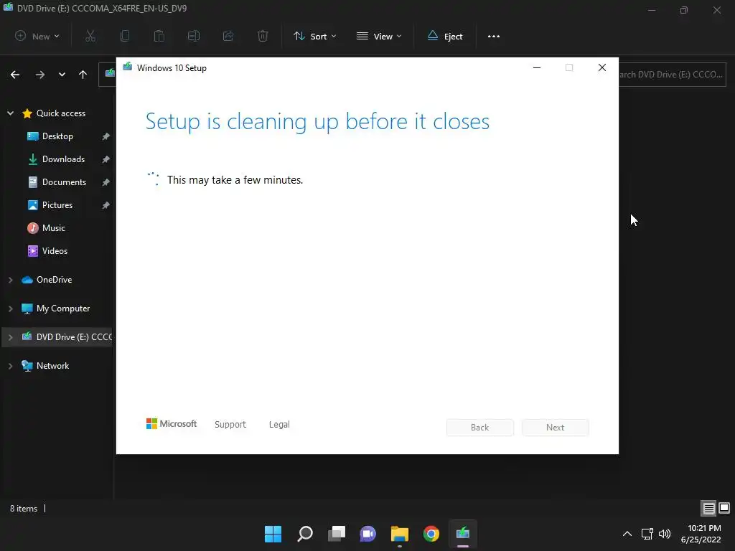Click the pin icon beside Documents
This screenshot has height=551, width=735.
pyautogui.click(x=106, y=182)
